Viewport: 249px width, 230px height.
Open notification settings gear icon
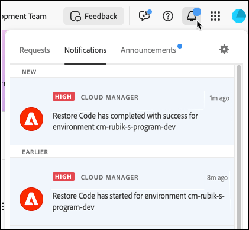[224, 49]
